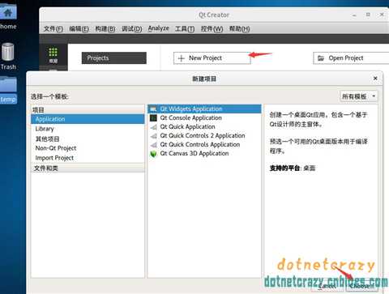Viewport: 389px width, 294px height.
Task: Click the 文件和类 section header
Action: pyautogui.click(x=88, y=168)
